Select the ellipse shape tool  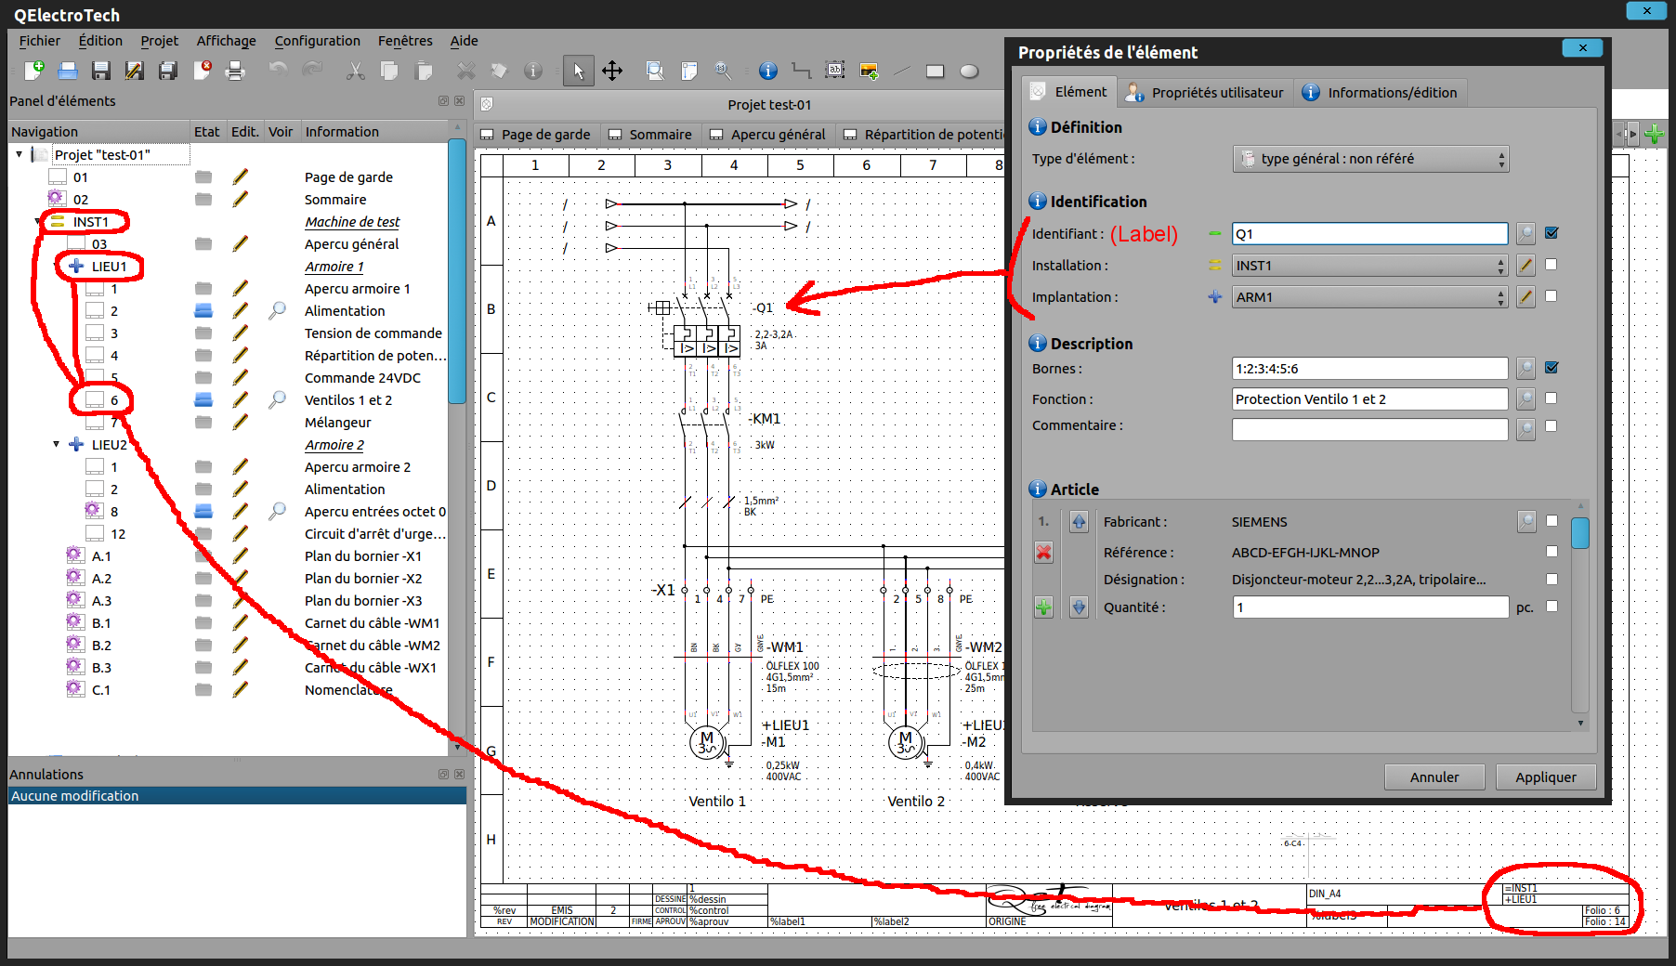point(969,71)
